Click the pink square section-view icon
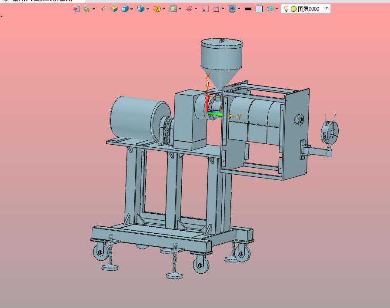 pyautogui.click(x=205, y=9)
